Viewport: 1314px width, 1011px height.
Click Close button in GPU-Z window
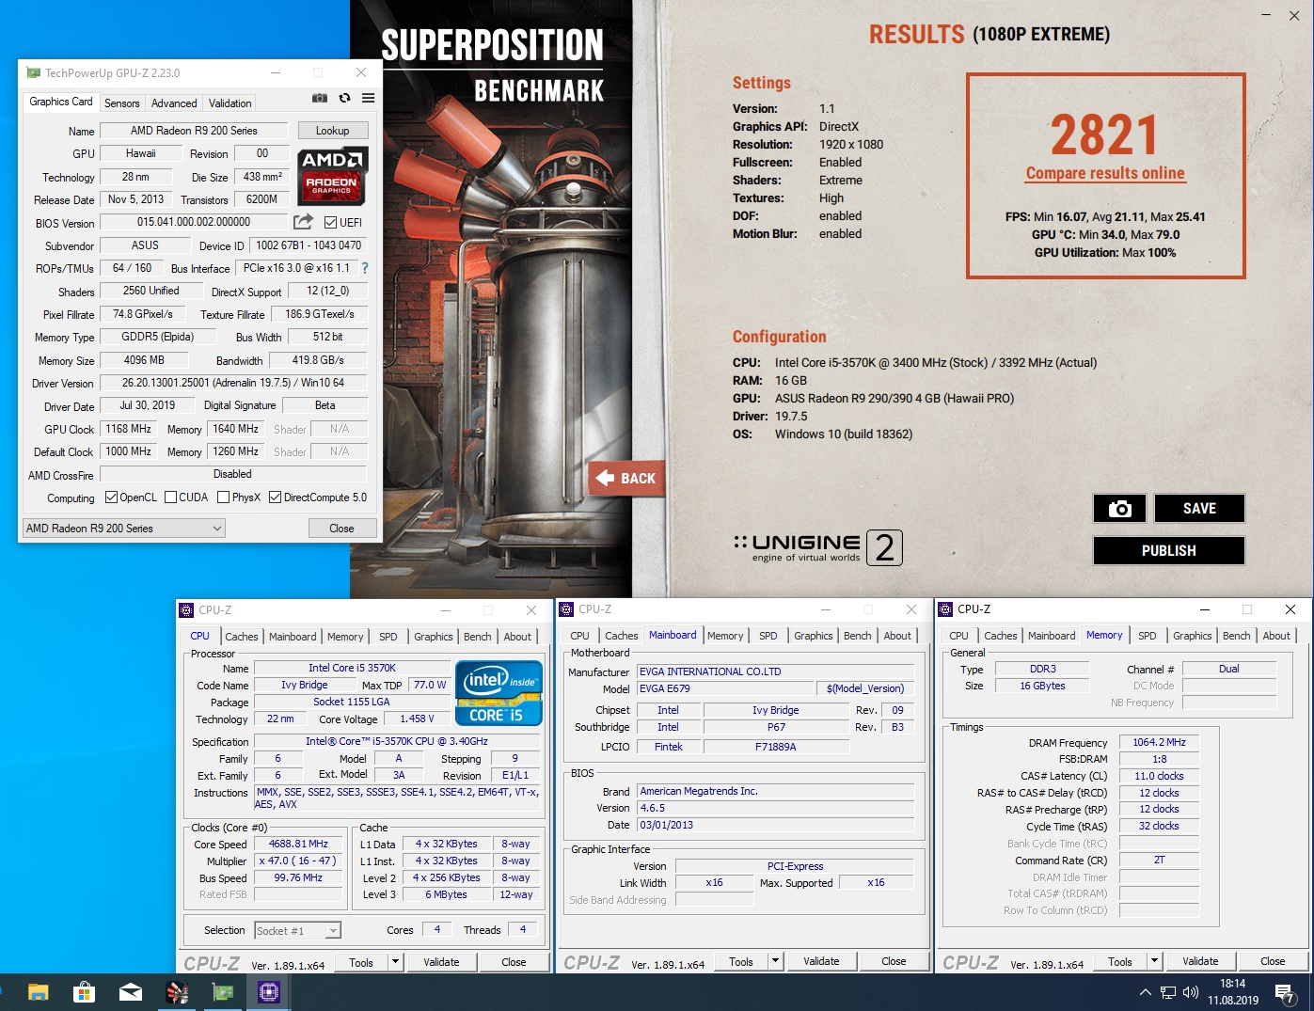[x=341, y=529]
